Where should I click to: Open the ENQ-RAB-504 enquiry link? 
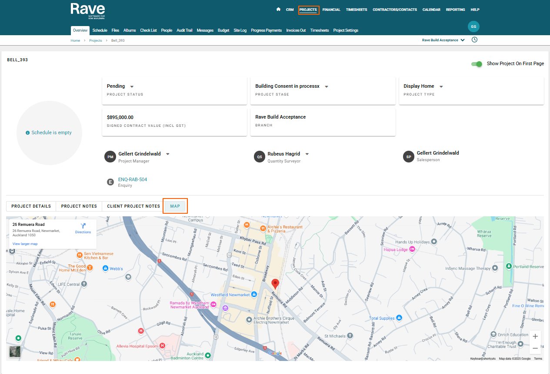133,179
